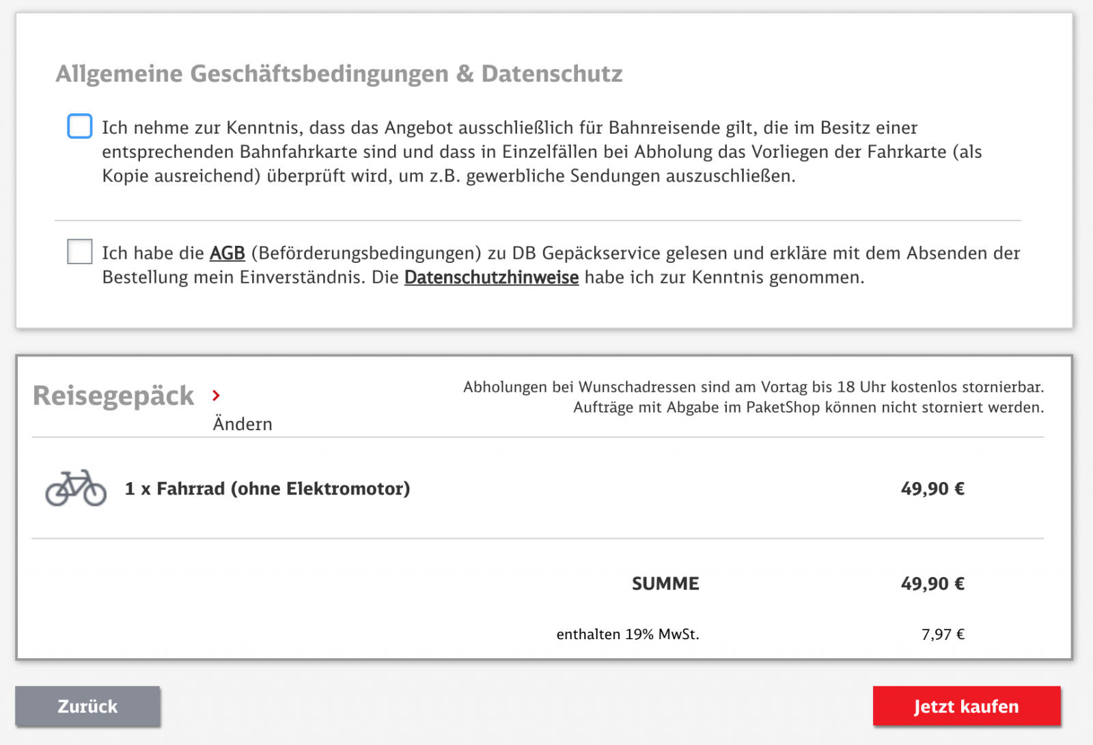Open the Datenschutzhinweise link
This screenshot has width=1093, height=745.
tap(491, 277)
